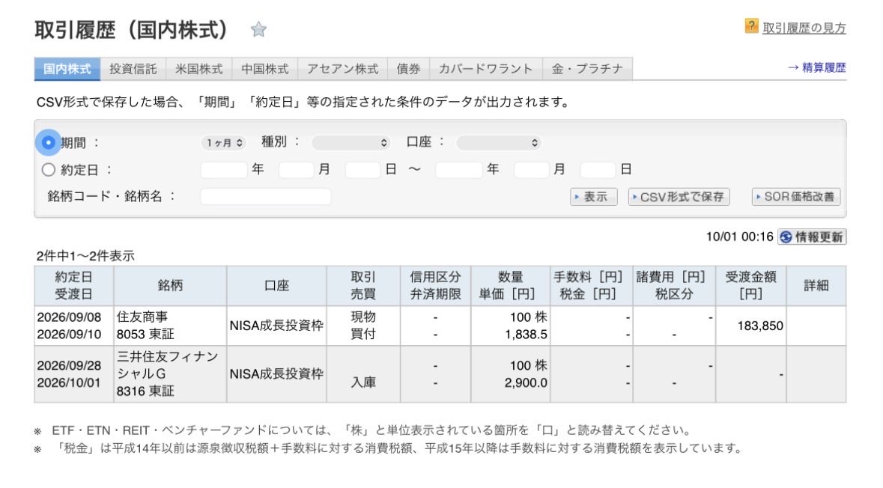This screenshot has width=883, height=488.
Task: Click the question mark help icon
Action: pos(751,26)
